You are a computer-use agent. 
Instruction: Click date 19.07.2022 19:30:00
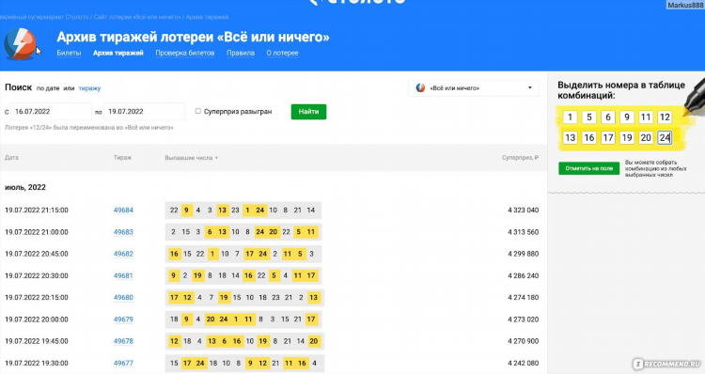37,363
